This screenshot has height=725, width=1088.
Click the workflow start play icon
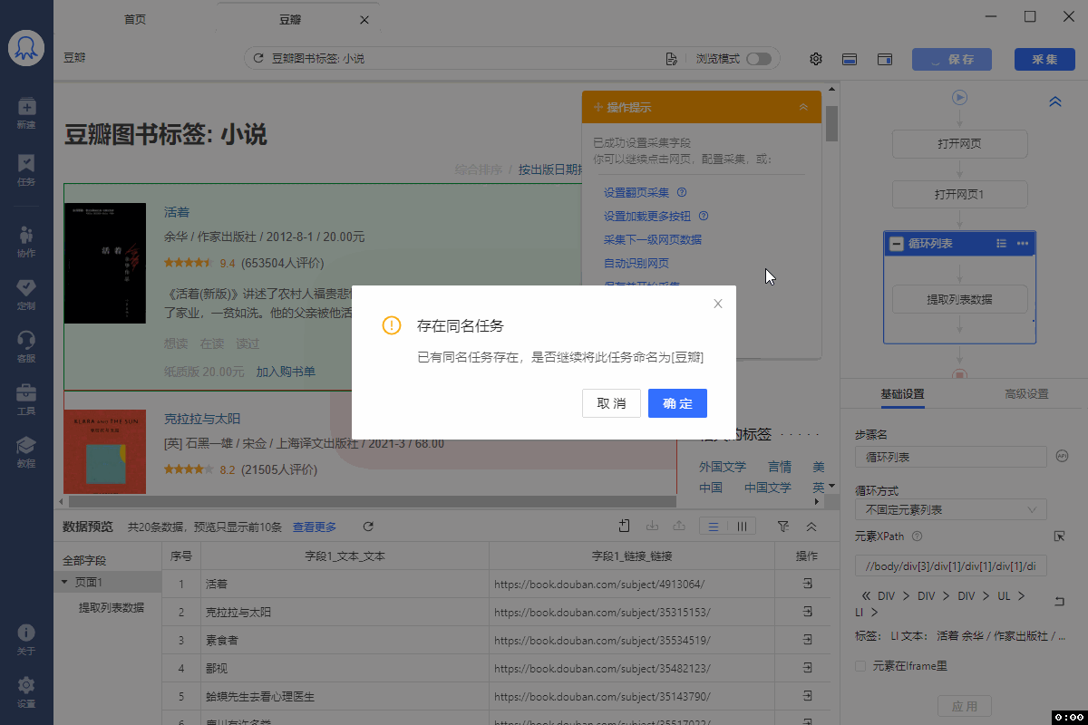coord(959,97)
